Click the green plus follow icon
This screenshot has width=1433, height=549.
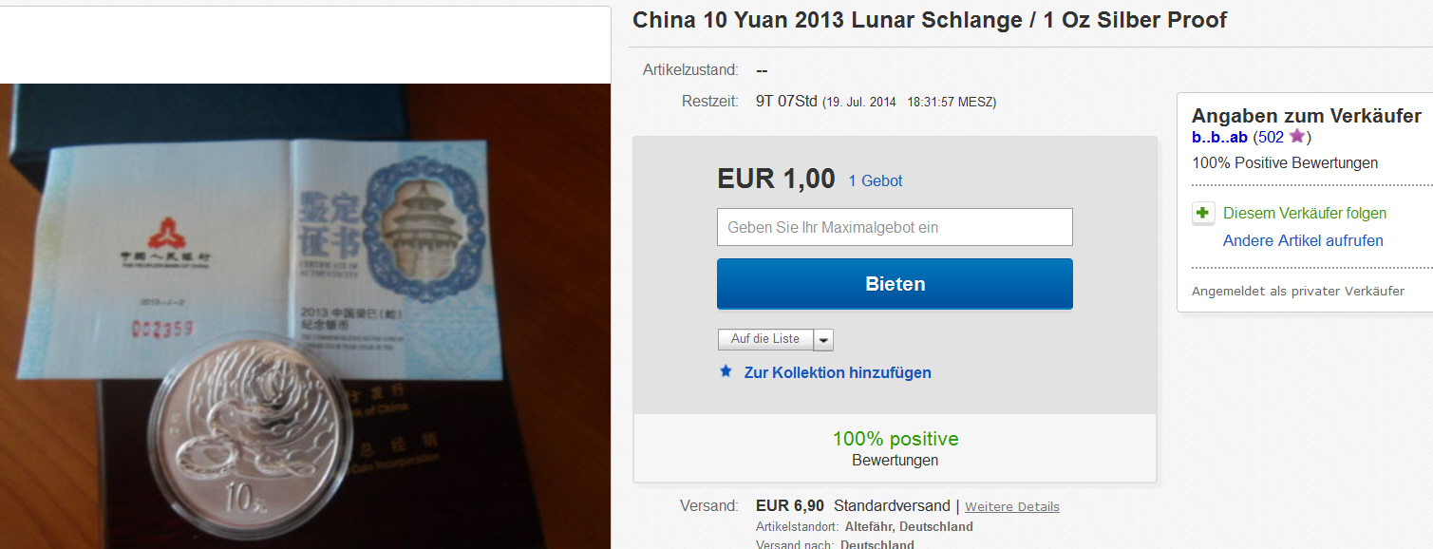click(1203, 214)
